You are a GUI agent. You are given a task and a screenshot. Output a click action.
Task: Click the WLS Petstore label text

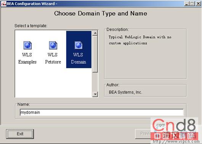(53, 58)
